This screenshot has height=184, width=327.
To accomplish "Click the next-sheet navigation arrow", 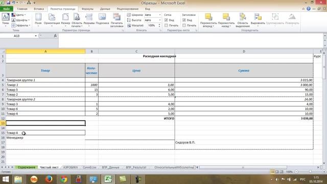I will [x=9, y=167].
